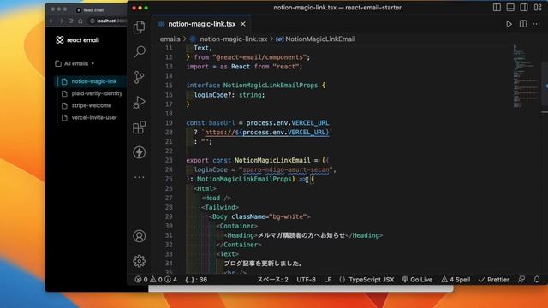Click Prettier formatter status

tap(494, 280)
